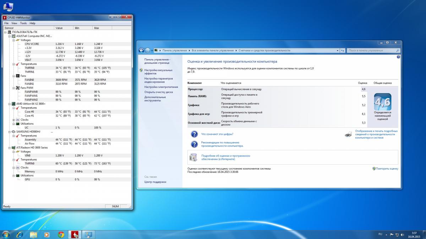Image resolution: width=426 pixels, height=239 pixels.
Task: Select the CPU VCORE row in HWMonitor
Action: coord(67,44)
